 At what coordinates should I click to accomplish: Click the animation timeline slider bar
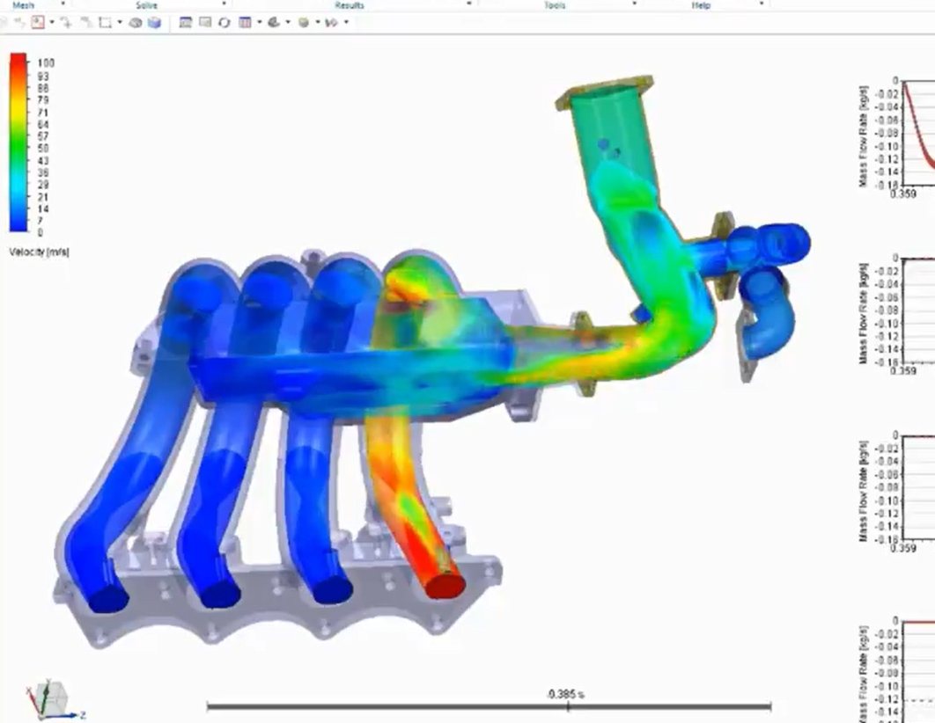click(489, 707)
